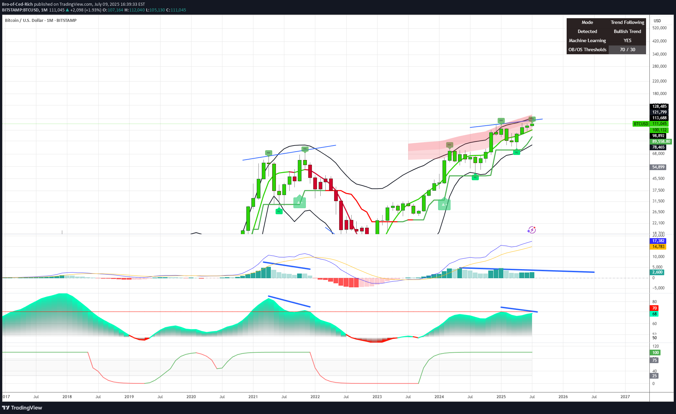676x414 pixels.
Task: Click the 'Bullish Trend' detected cell
Action: 627,31
